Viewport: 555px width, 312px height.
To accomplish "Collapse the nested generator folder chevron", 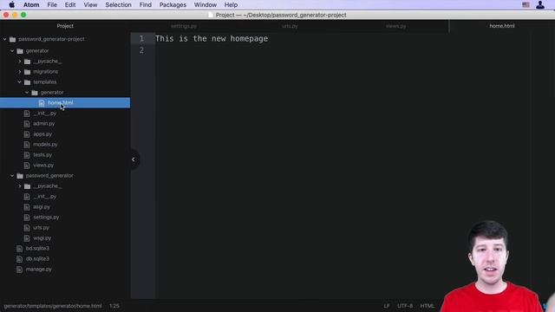I will pos(27,93).
